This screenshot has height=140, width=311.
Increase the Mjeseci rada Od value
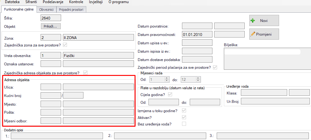coord(167,78)
